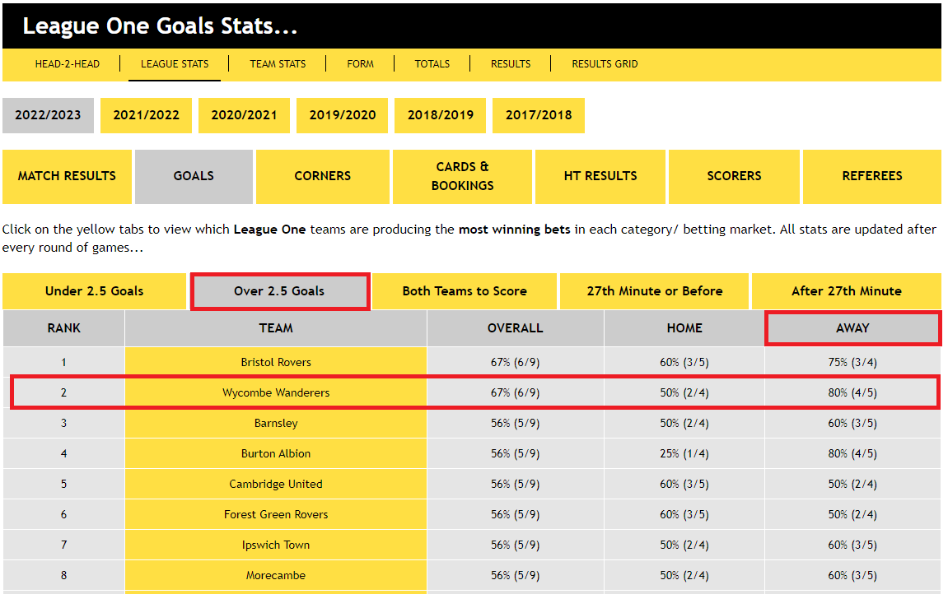Sort by the OVERALL column header
Screen dimensions: 948x594
[515, 328]
